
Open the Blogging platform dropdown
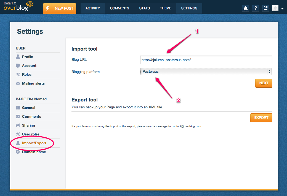click(x=206, y=72)
